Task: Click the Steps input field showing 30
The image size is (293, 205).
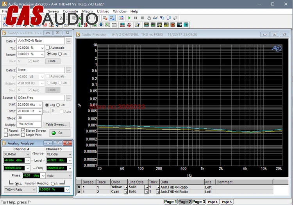Action: tap(29, 118)
